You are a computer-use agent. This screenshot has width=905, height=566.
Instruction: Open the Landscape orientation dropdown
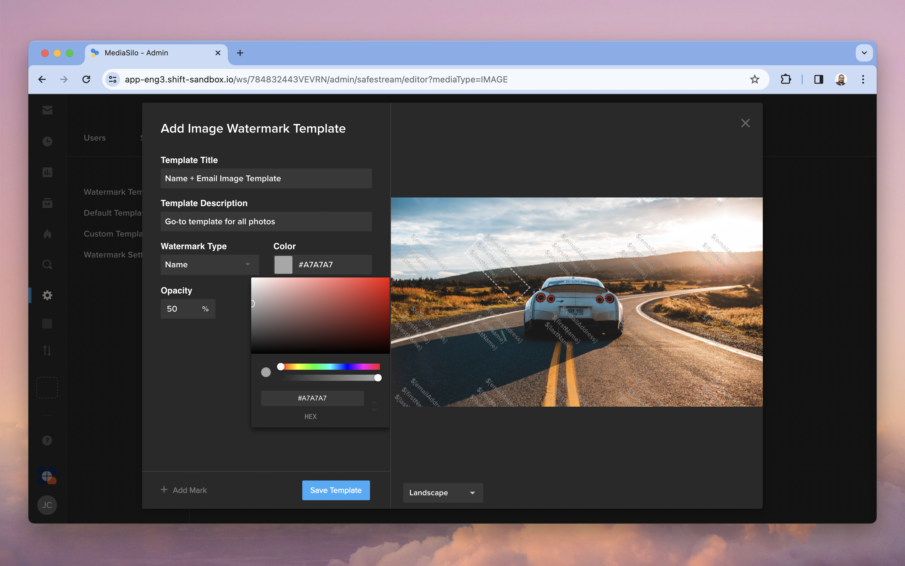coord(443,492)
